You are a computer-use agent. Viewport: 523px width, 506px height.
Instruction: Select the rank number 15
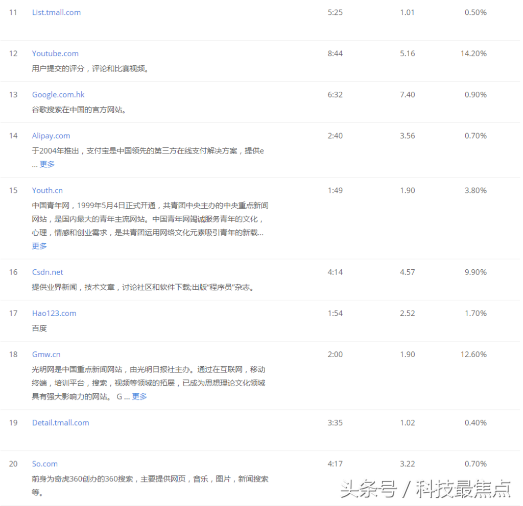[x=13, y=190]
